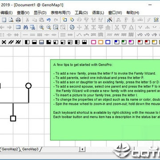Go back with the left arrow

tap(2, 27)
